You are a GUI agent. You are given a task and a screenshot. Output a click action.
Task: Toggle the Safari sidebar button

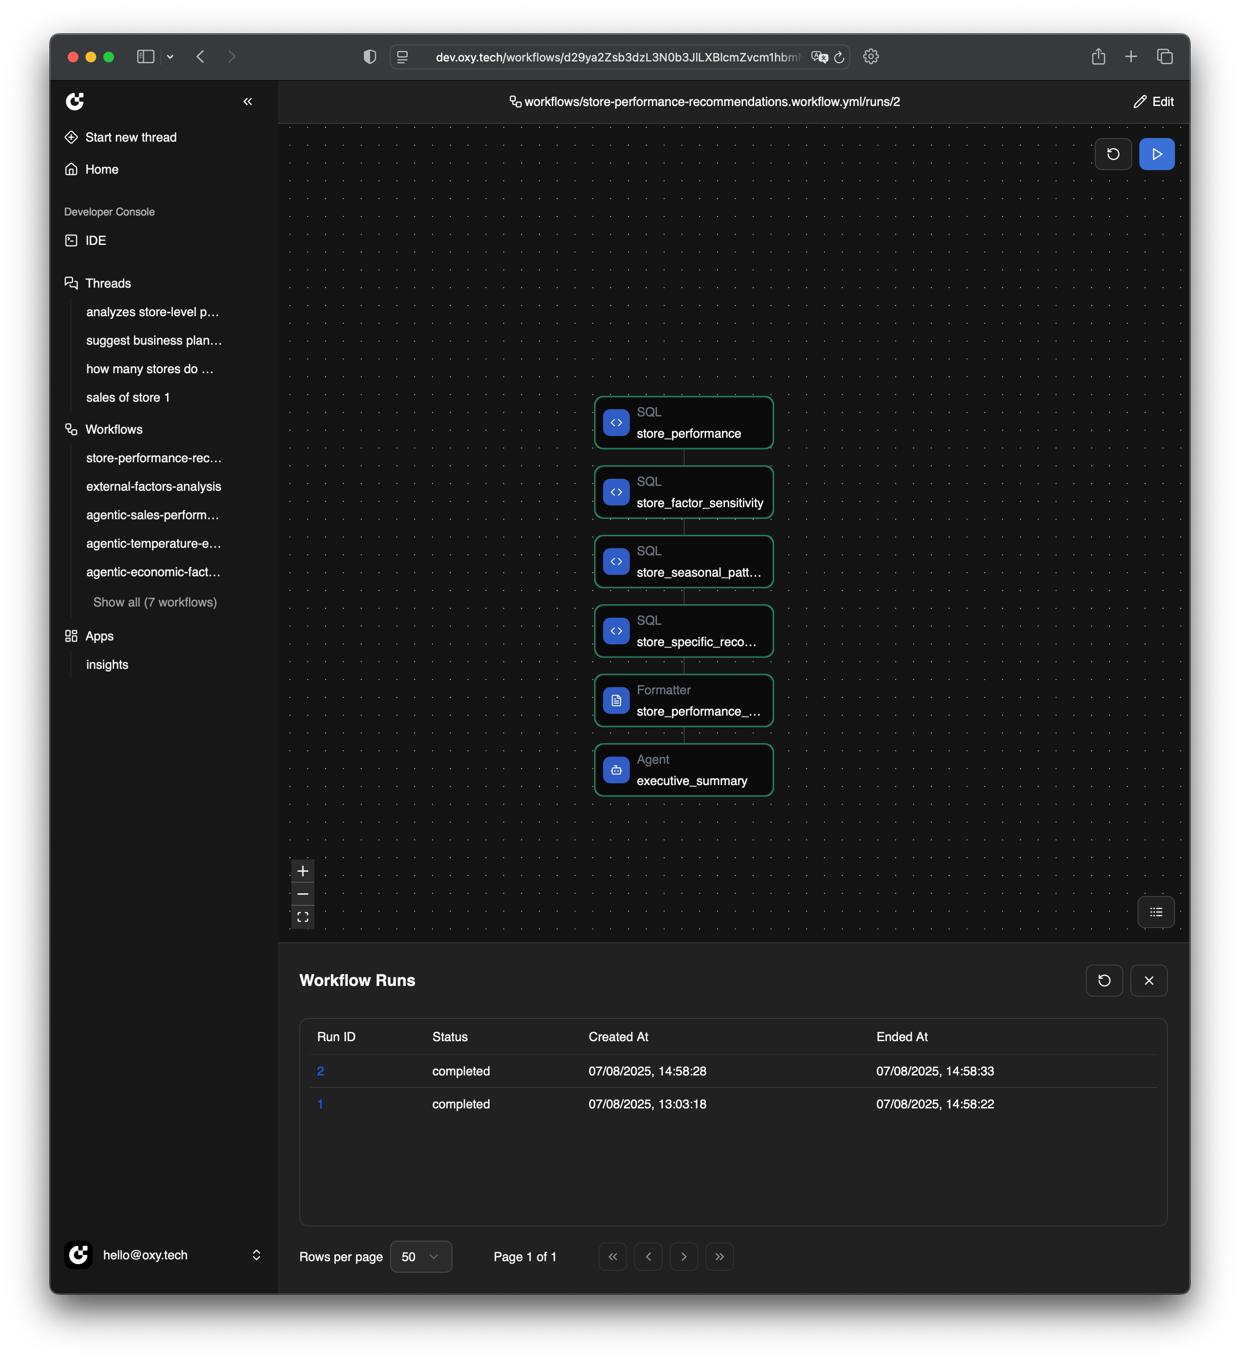[146, 57]
